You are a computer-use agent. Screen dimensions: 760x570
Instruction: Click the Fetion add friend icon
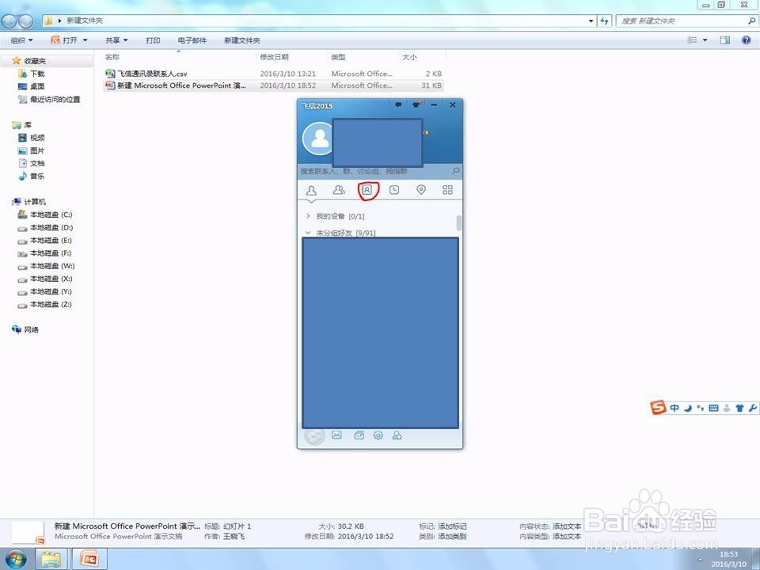[x=397, y=435]
